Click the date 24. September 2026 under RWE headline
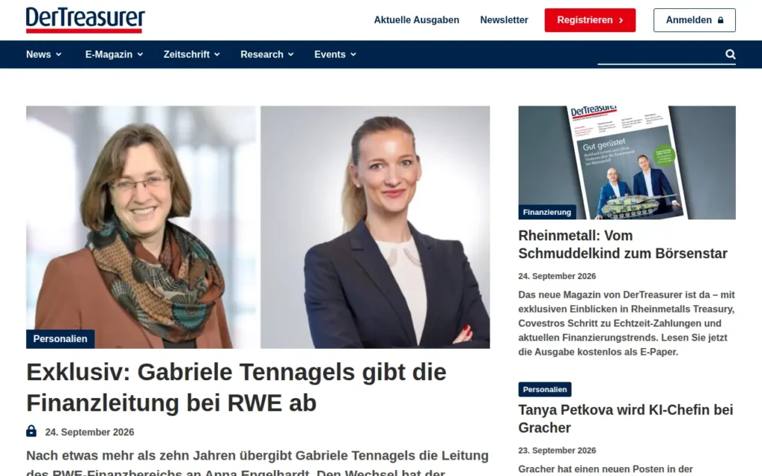The height and width of the screenshot is (476, 762). point(89,432)
